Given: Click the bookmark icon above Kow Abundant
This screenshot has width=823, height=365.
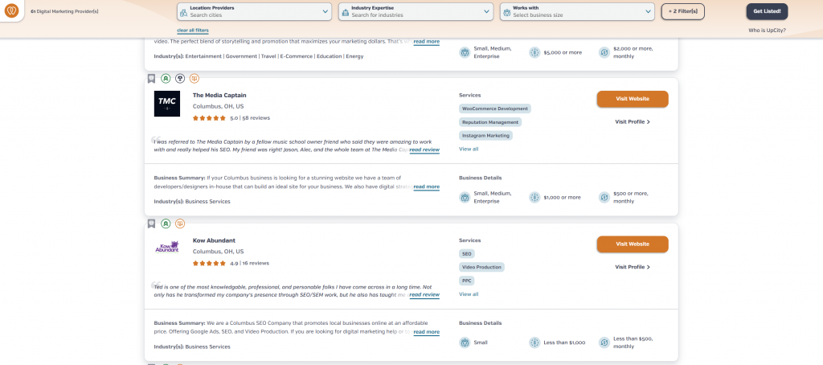Looking at the screenshot, I should click(151, 224).
